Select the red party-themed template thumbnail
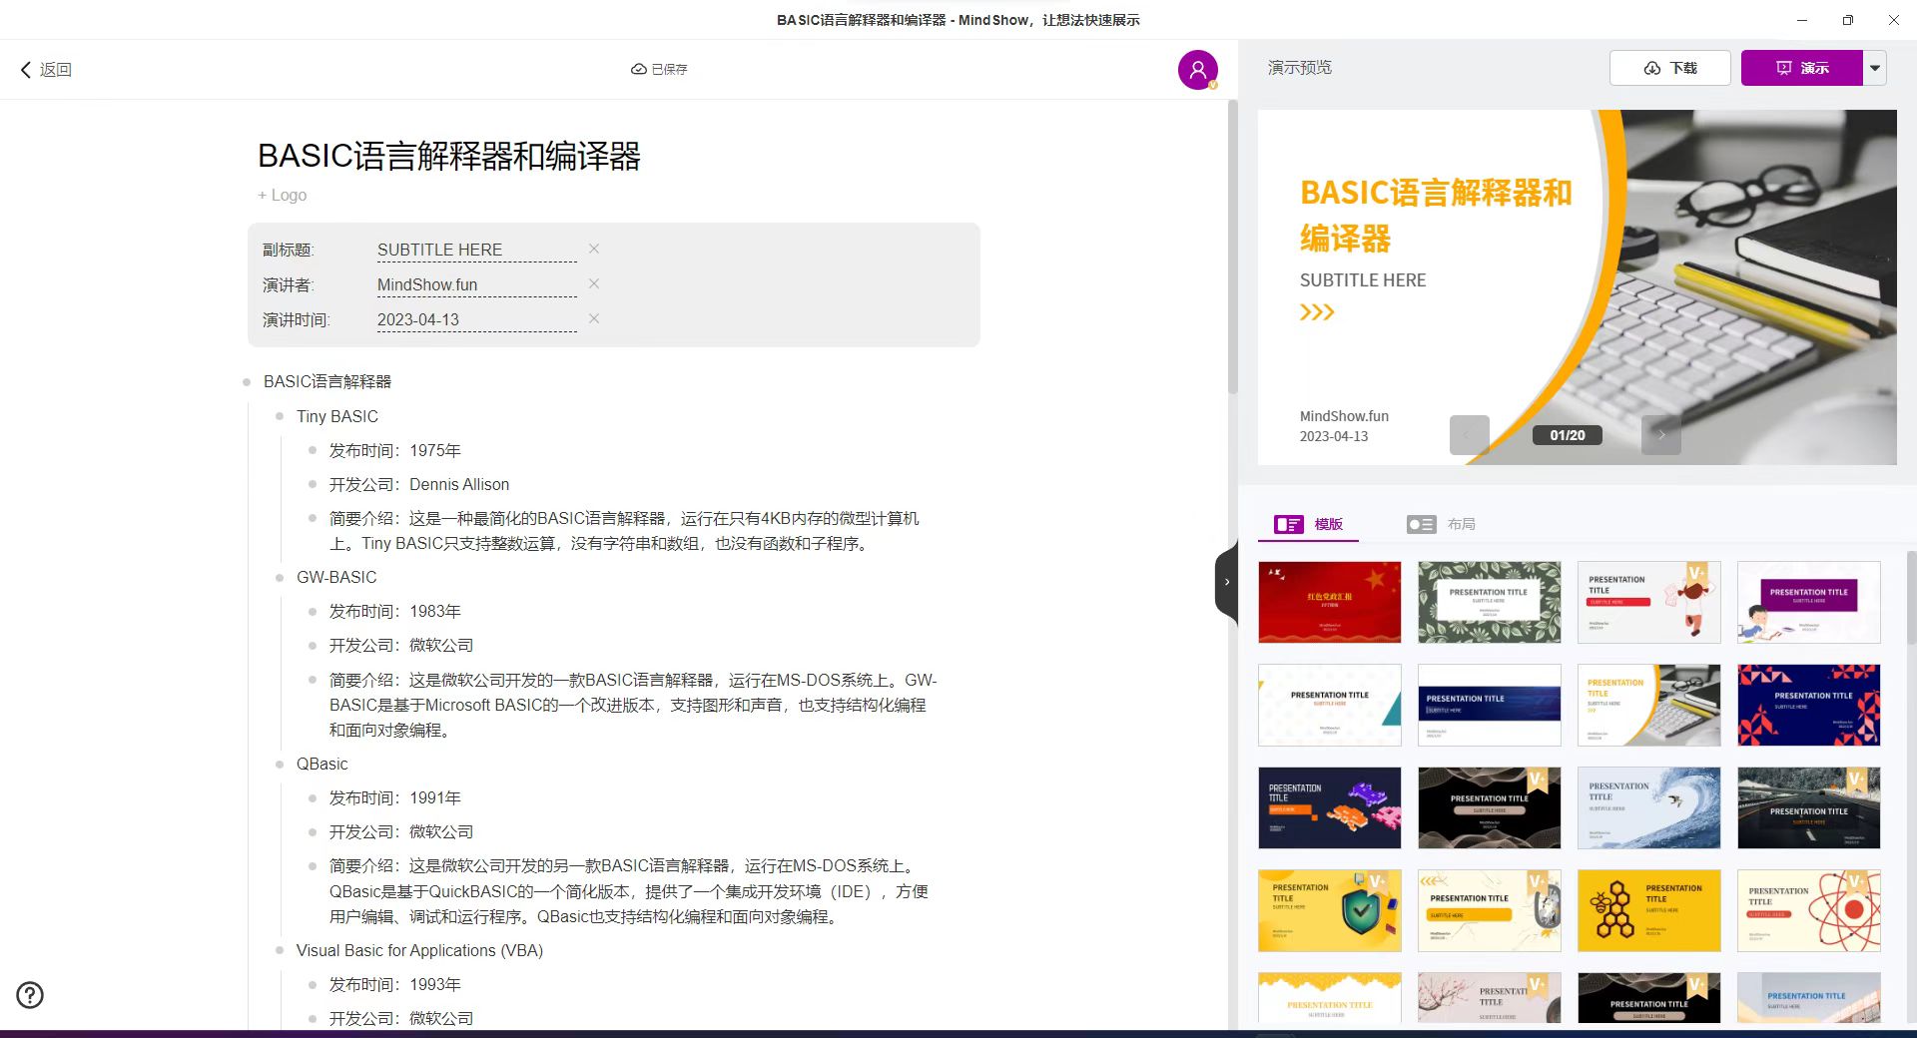The width and height of the screenshot is (1917, 1038). [x=1329, y=602]
